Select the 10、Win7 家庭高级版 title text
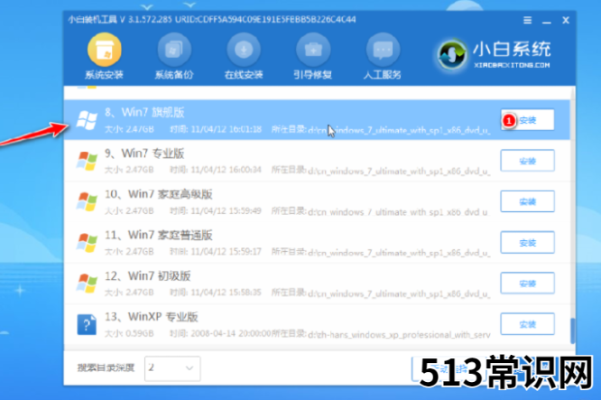Viewport: 601px width, 400px height. 159,194
